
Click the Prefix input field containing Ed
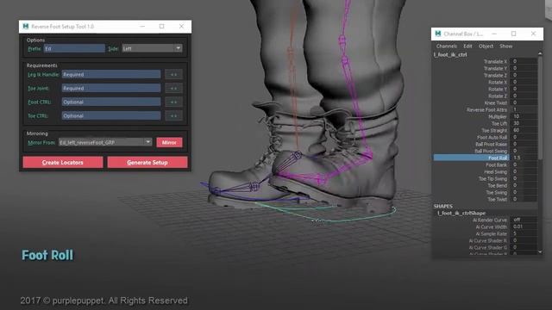pos(74,48)
